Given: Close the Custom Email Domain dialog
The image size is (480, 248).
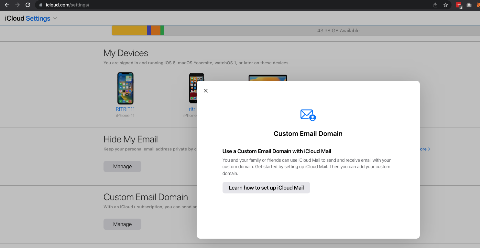Looking at the screenshot, I should (x=206, y=91).
